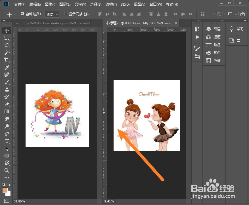Collapse the 学习 panel group arrows
Image resolution: width=249 pixels, height=205 pixels.
click(x=245, y=21)
